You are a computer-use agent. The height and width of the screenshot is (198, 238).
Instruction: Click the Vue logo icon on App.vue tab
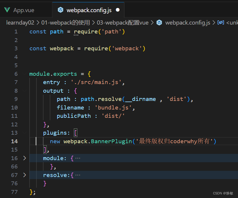(7, 9)
